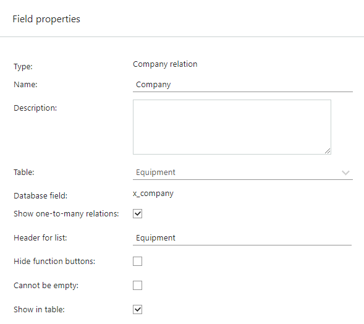
Task: Click the 'Show in table:' label
Action: coord(39,310)
